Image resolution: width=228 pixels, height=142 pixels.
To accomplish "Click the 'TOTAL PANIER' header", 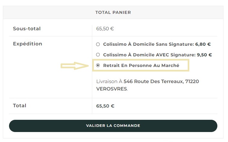I will point(113,13).
